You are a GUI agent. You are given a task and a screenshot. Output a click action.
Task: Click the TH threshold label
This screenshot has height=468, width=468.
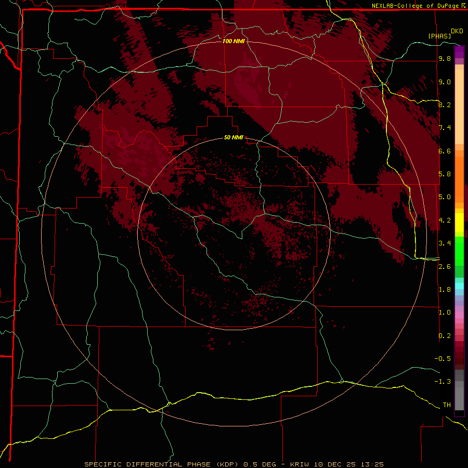click(x=447, y=405)
